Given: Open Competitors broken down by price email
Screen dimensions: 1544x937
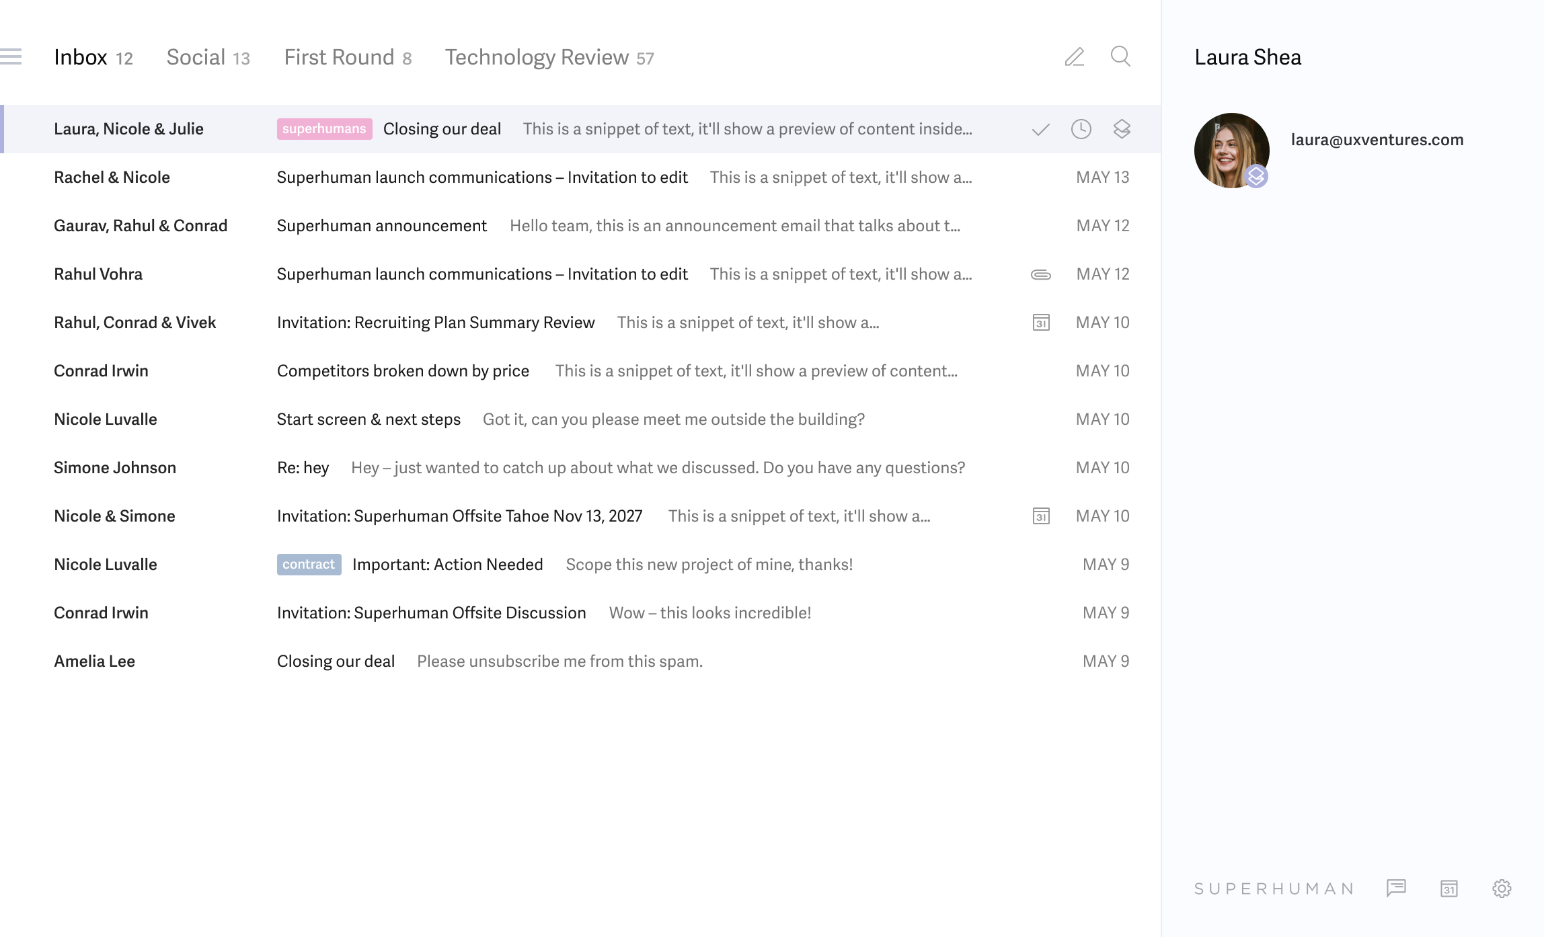Looking at the screenshot, I should (x=580, y=371).
